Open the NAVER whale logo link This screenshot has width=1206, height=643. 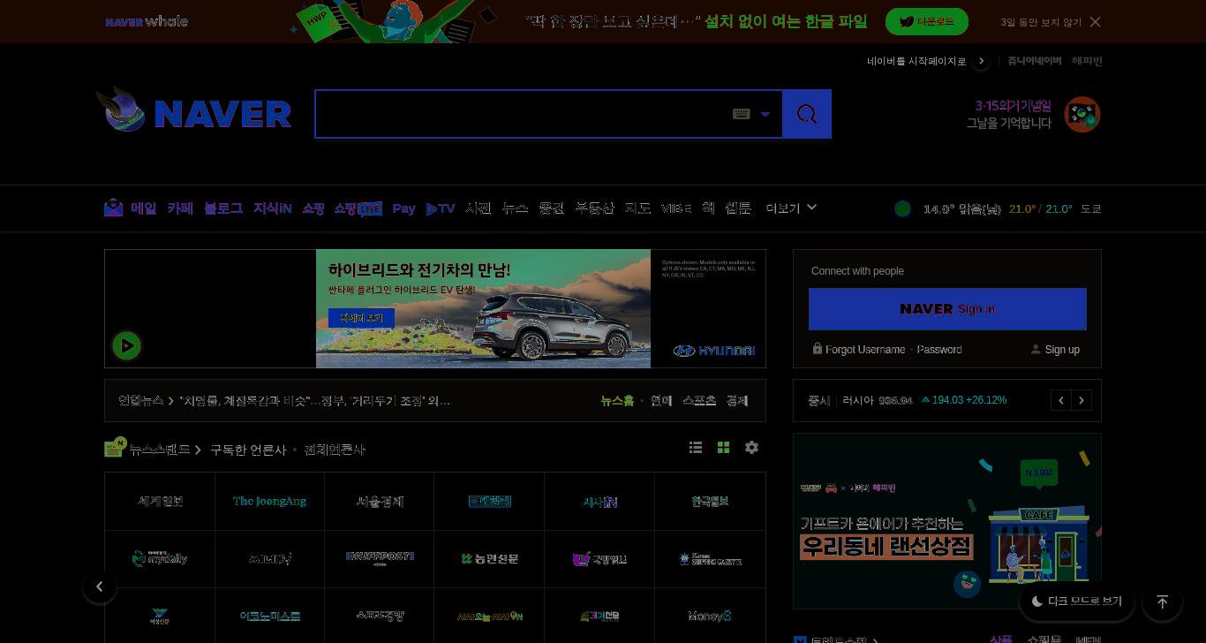(x=147, y=22)
